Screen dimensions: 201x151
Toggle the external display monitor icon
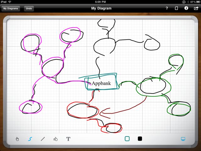[183, 139]
